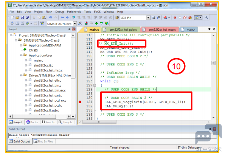Open a file with the folder icon
This screenshot has height=155, width=225.
pyautogui.click(x=17, y=17)
